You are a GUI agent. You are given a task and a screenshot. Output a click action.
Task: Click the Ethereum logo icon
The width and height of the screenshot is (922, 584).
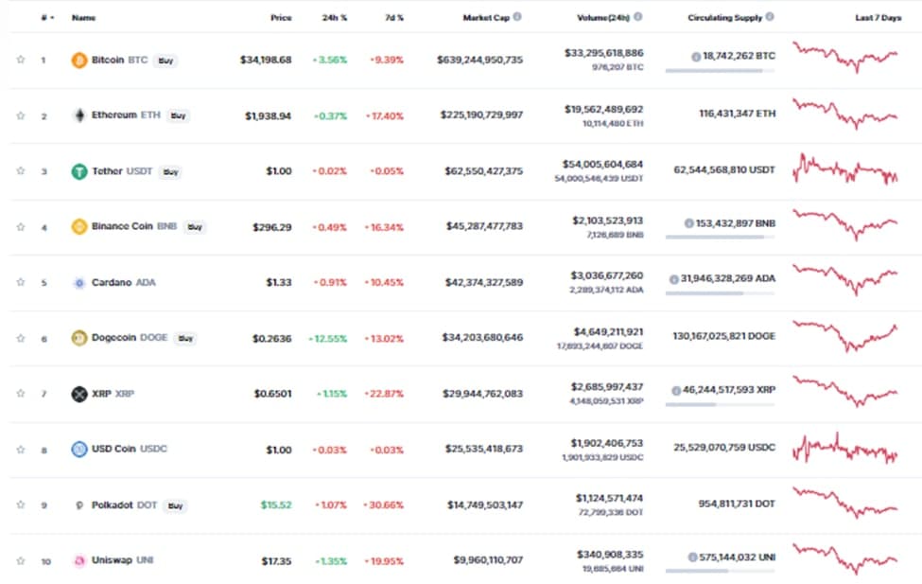(x=79, y=115)
